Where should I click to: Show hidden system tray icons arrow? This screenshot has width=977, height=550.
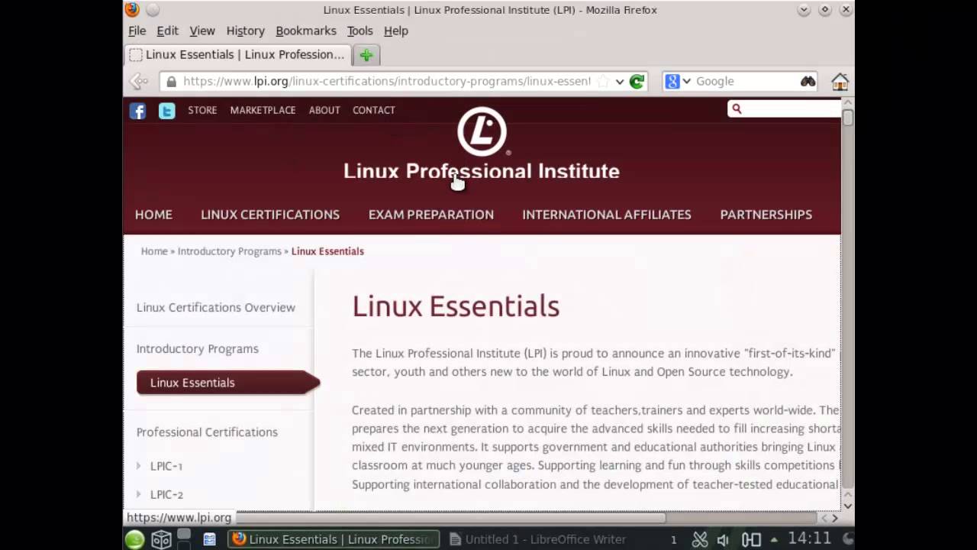(x=774, y=539)
